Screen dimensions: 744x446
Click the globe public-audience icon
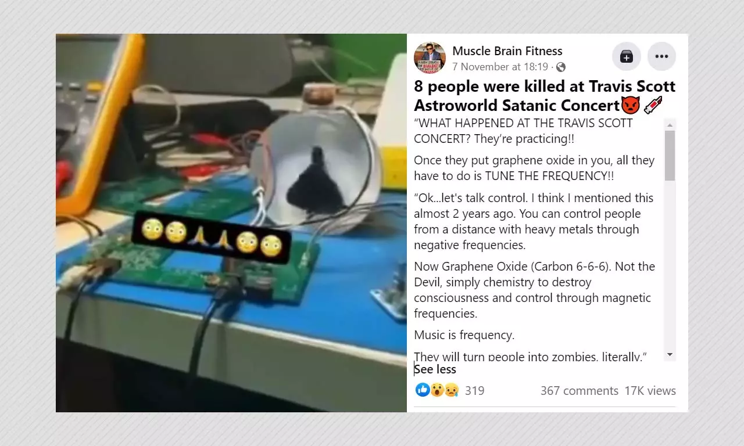[560, 67]
